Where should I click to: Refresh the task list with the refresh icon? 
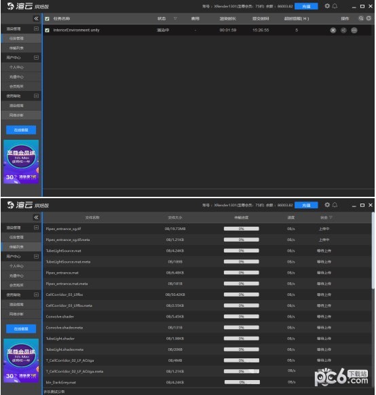[369, 18]
